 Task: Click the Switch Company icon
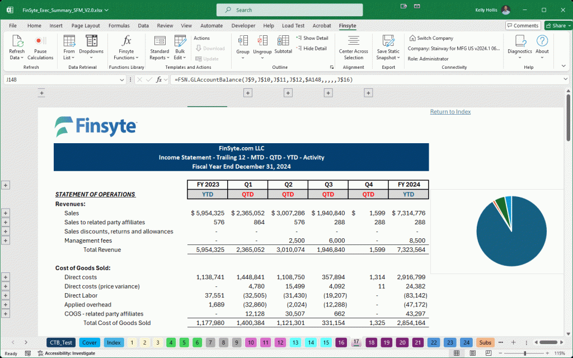click(413, 38)
